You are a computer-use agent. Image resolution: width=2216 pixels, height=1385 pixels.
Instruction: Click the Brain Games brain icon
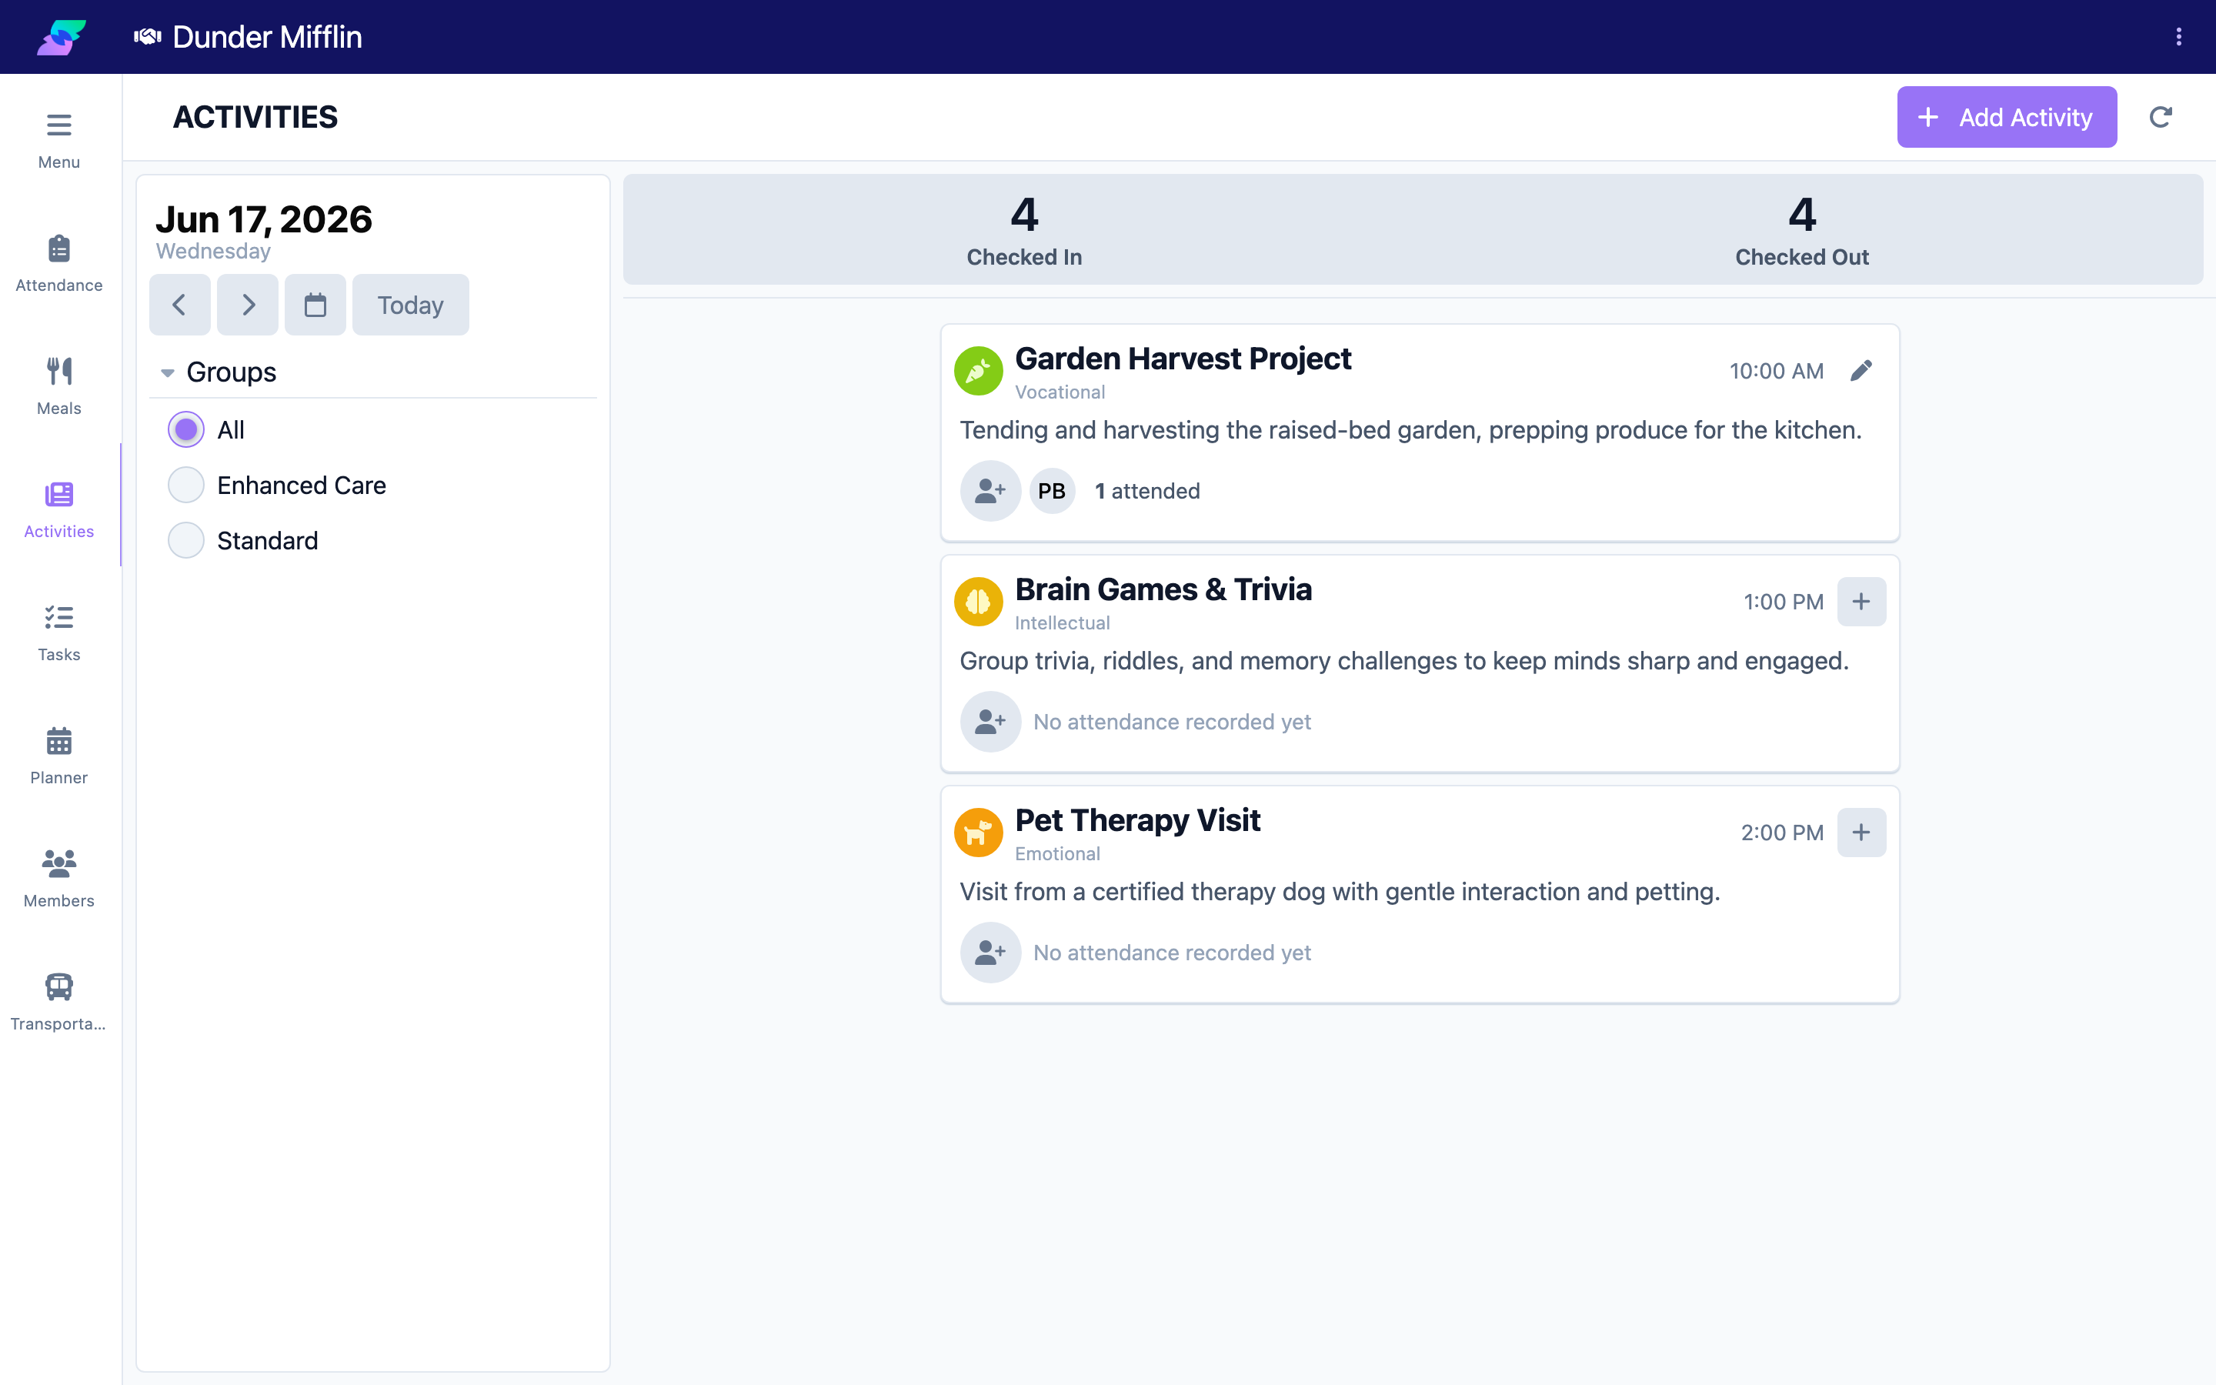pos(978,602)
